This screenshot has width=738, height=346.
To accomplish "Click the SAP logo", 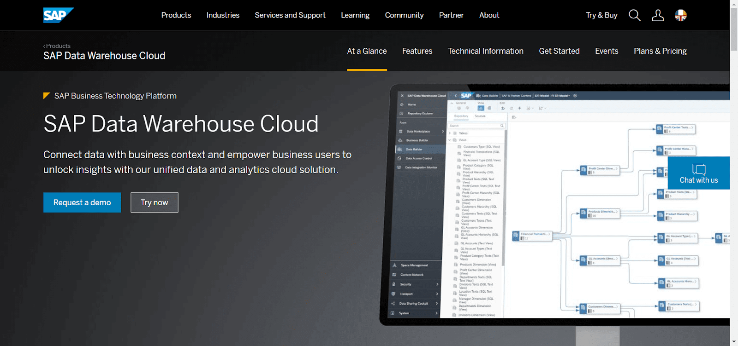I will click(x=59, y=15).
